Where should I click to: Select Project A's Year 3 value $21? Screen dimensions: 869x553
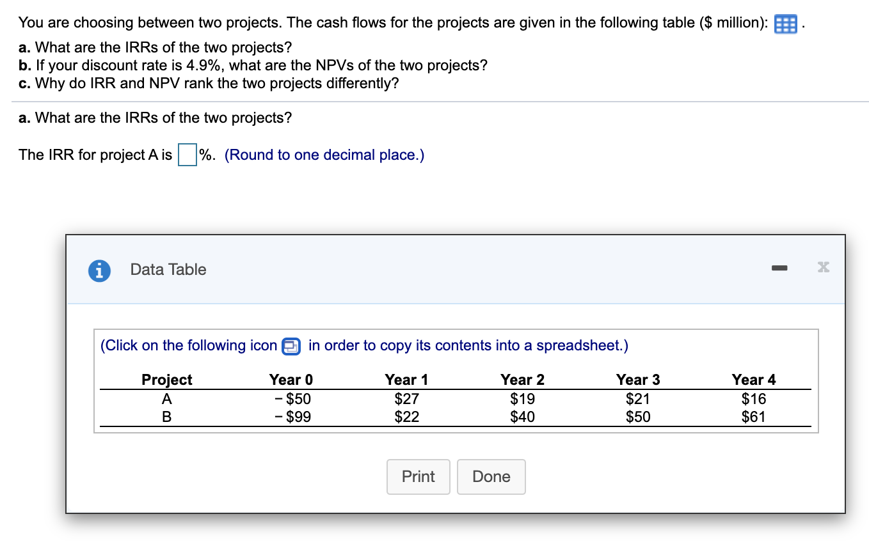[x=638, y=398]
